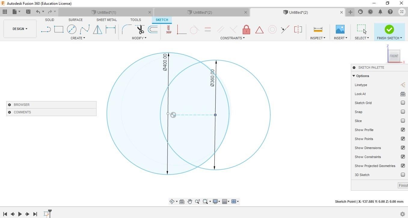Viewport: 408px width, 218px height.
Task: Enable the 3D Sketch checkbox
Action: pos(403,175)
